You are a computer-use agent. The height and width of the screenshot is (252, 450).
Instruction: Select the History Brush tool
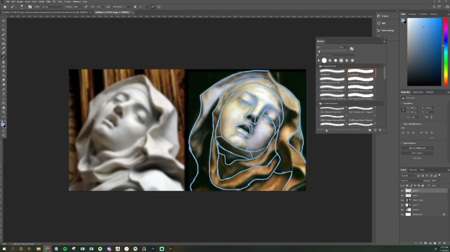4,67
